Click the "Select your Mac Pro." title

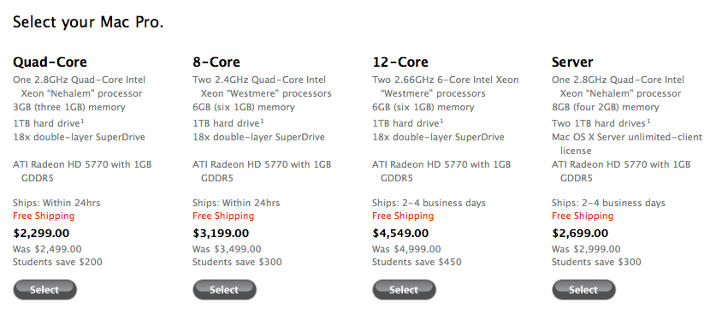coord(88,22)
